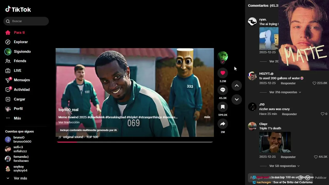
Task: Open the Friends page
Action: [20, 61]
